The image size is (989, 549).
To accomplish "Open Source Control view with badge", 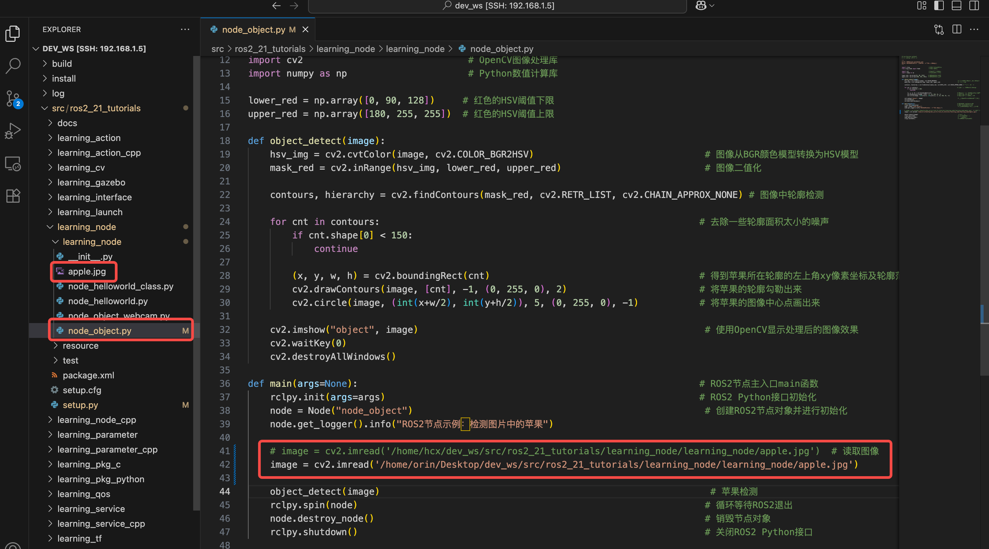I will click(x=13, y=98).
